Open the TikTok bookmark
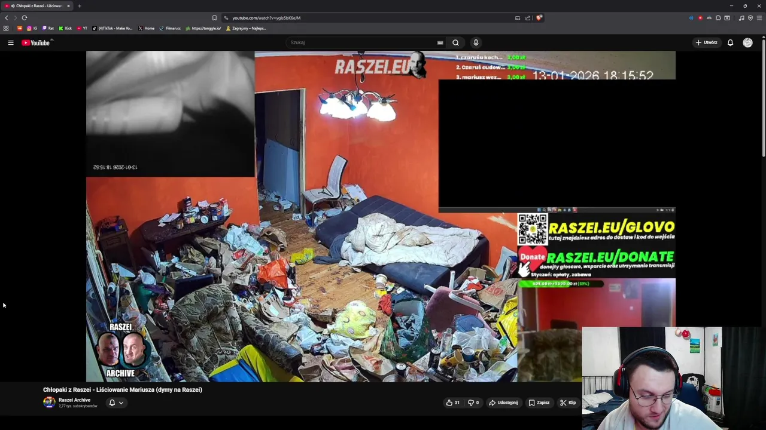Viewport: 766px width, 430px height. [113, 28]
